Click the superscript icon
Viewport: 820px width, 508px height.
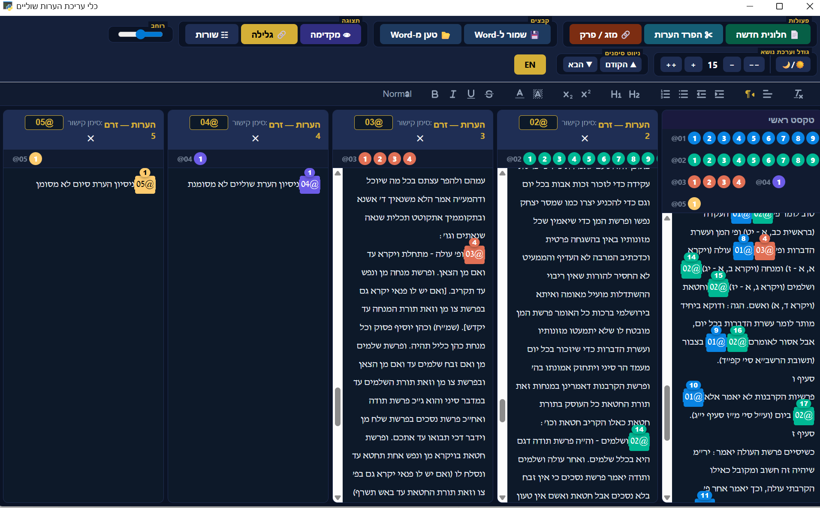point(586,94)
